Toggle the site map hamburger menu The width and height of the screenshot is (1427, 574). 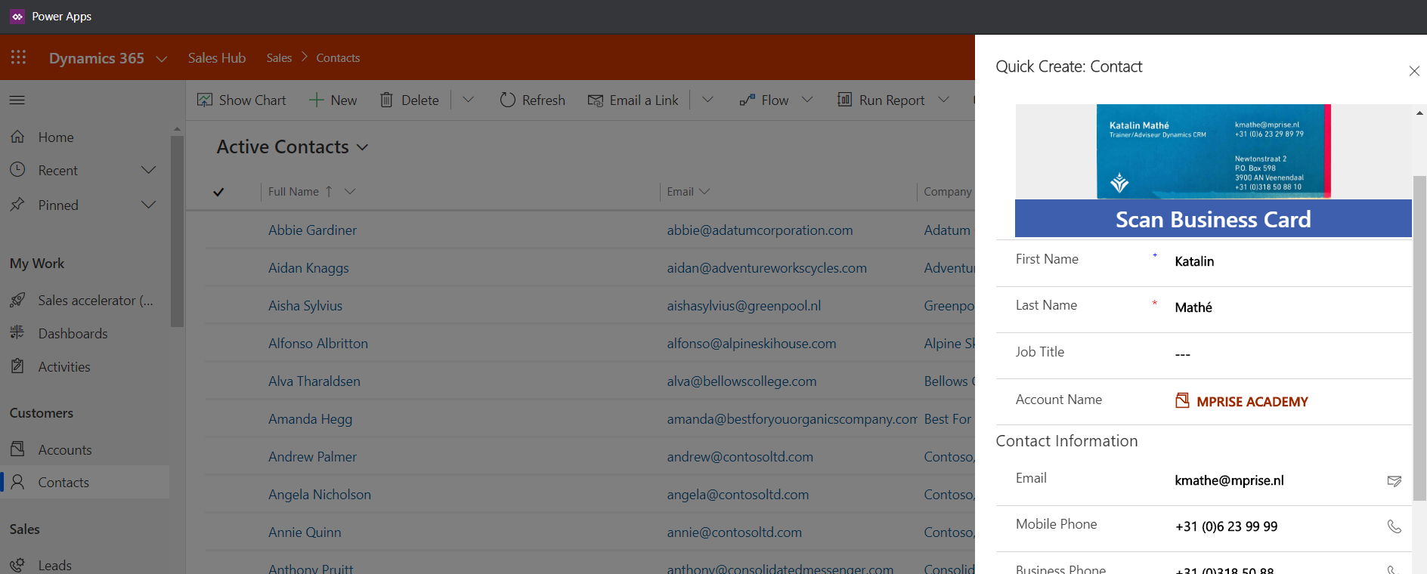(17, 100)
